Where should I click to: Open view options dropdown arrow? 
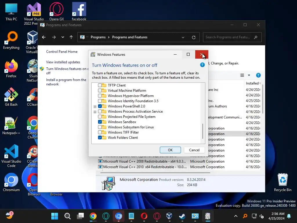(x=249, y=75)
